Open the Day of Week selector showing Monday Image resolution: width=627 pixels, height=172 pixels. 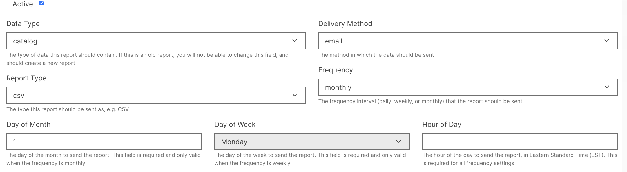point(311,142)
